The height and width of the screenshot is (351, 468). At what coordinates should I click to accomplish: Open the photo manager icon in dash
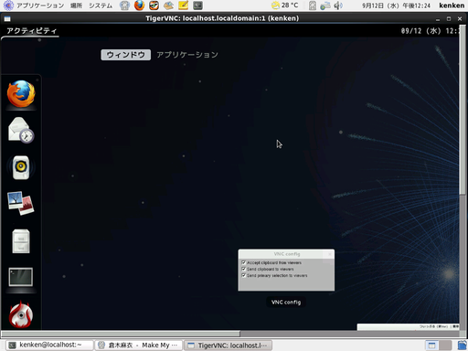21,203
